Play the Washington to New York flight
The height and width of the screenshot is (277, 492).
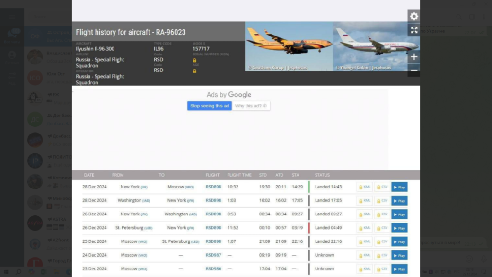tap(399, 201)
